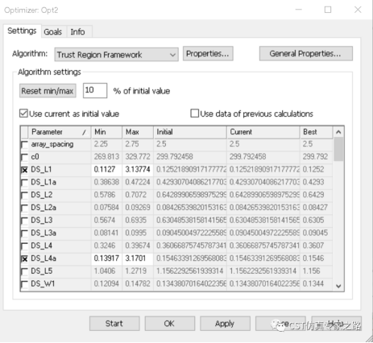
Task: Switch to the Goals tab
Action: [53, 31]
